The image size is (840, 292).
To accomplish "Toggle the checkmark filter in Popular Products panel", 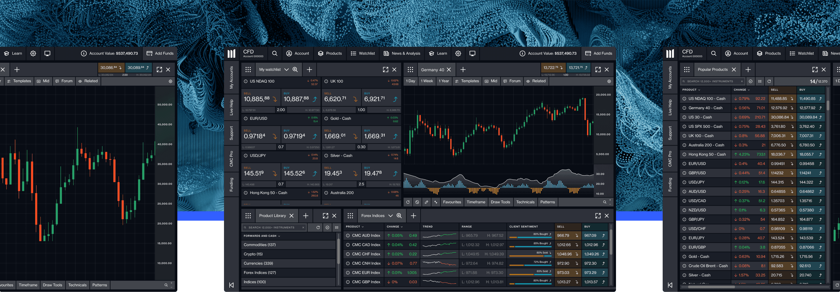I will pos(750,82).
